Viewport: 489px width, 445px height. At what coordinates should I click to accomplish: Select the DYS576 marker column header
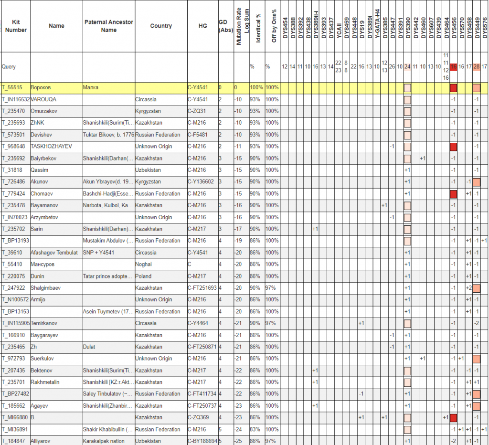click(484, 26)
